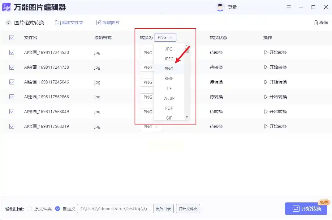The width and height of the screenshot is (332, 220).
Task: Click file name AI绘画_1698117244530
Action: pyautogui.click(x=47, y=52)
